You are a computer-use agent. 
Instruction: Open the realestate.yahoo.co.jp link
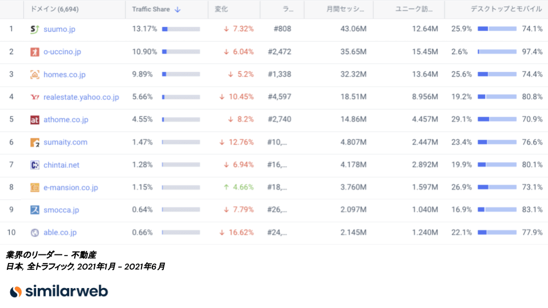(81, 97)
